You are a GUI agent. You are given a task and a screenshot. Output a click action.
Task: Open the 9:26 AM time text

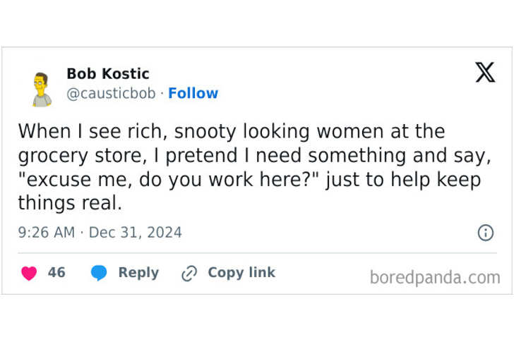(46, 233)
